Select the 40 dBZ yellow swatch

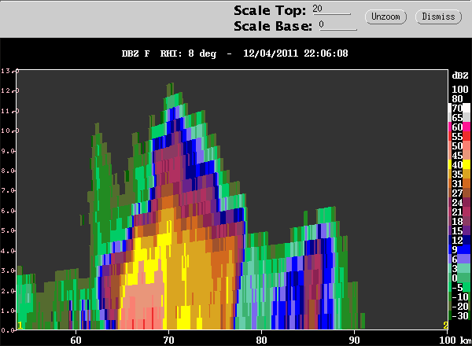459,164
